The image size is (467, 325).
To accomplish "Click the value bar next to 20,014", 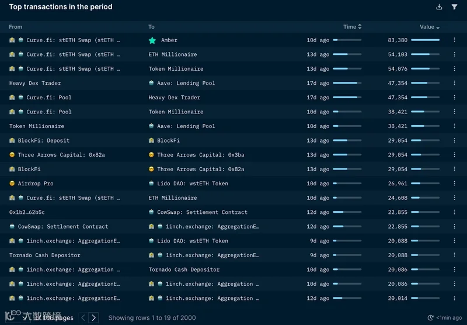I will coord(426,298).
